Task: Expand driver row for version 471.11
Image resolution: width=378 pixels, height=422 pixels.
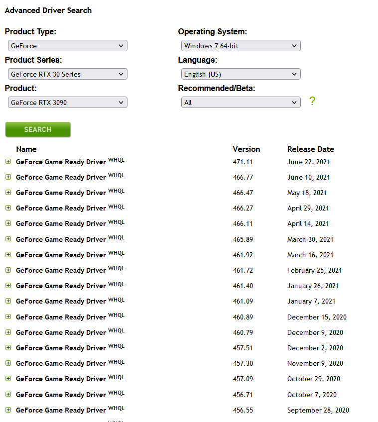Action: tap(8, 161)
